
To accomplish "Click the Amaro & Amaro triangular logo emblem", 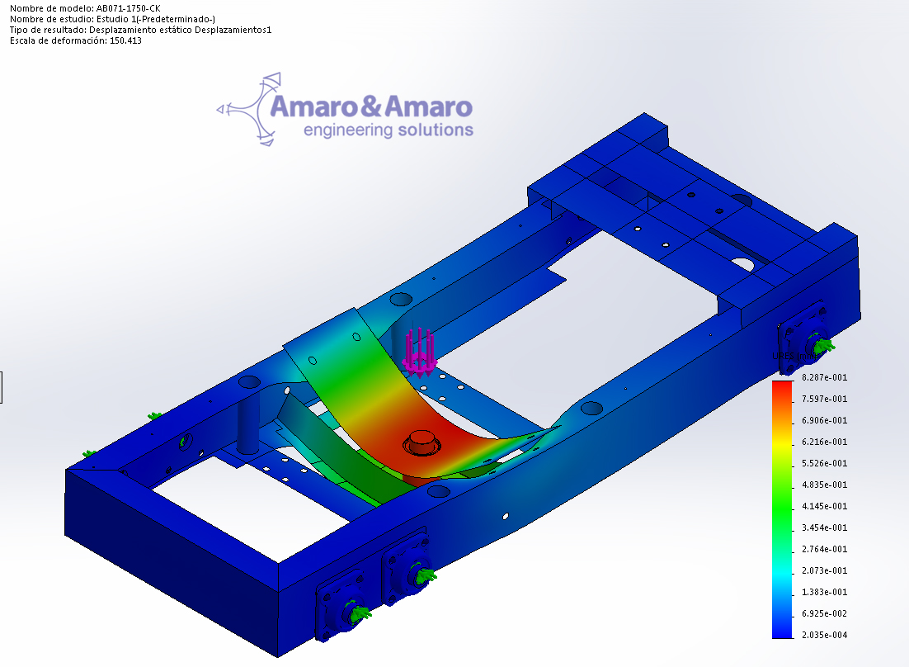I will [252, 109].
